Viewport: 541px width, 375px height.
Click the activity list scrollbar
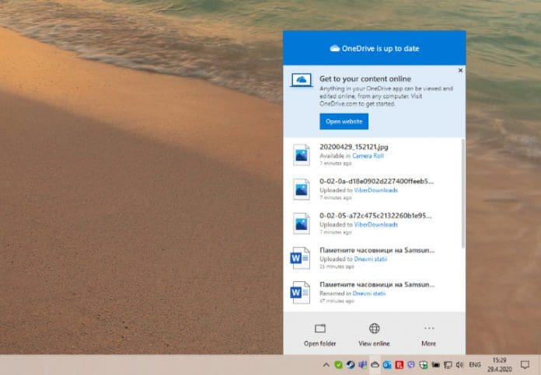point(463,193)
